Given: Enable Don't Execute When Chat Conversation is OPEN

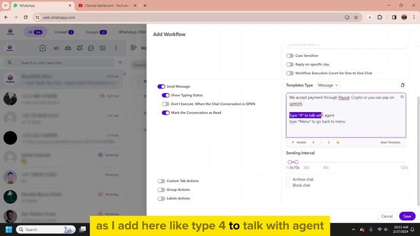Looking at the screenshot, I should pyautogui.click(x=165, y=104).
